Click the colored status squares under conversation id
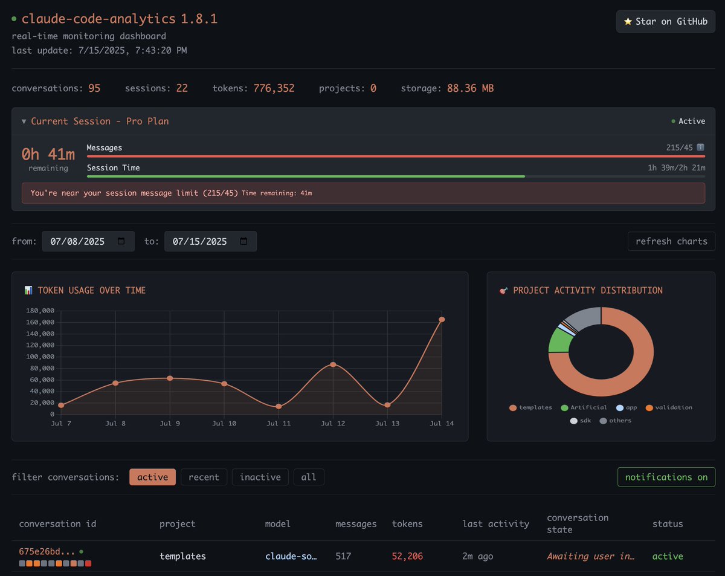 click(55, 563)
